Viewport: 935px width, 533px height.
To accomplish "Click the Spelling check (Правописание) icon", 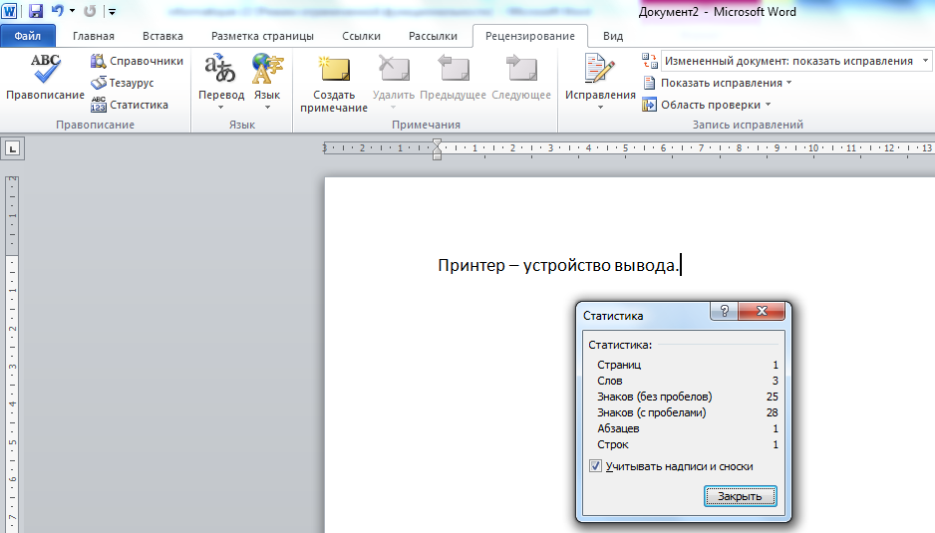I will (45, 70).
